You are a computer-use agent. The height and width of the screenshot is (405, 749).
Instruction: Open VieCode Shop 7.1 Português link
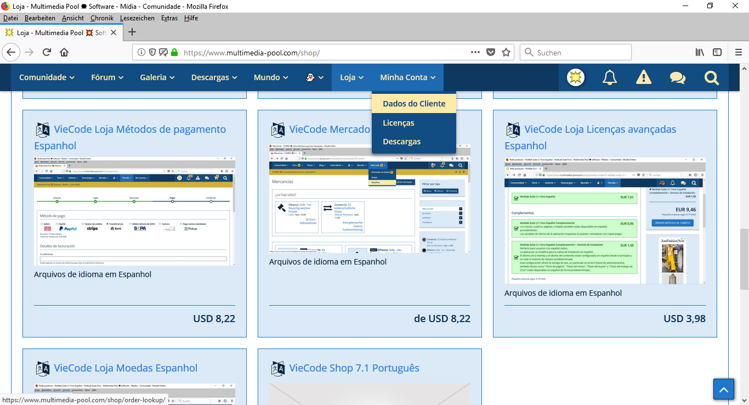[354, 368]
